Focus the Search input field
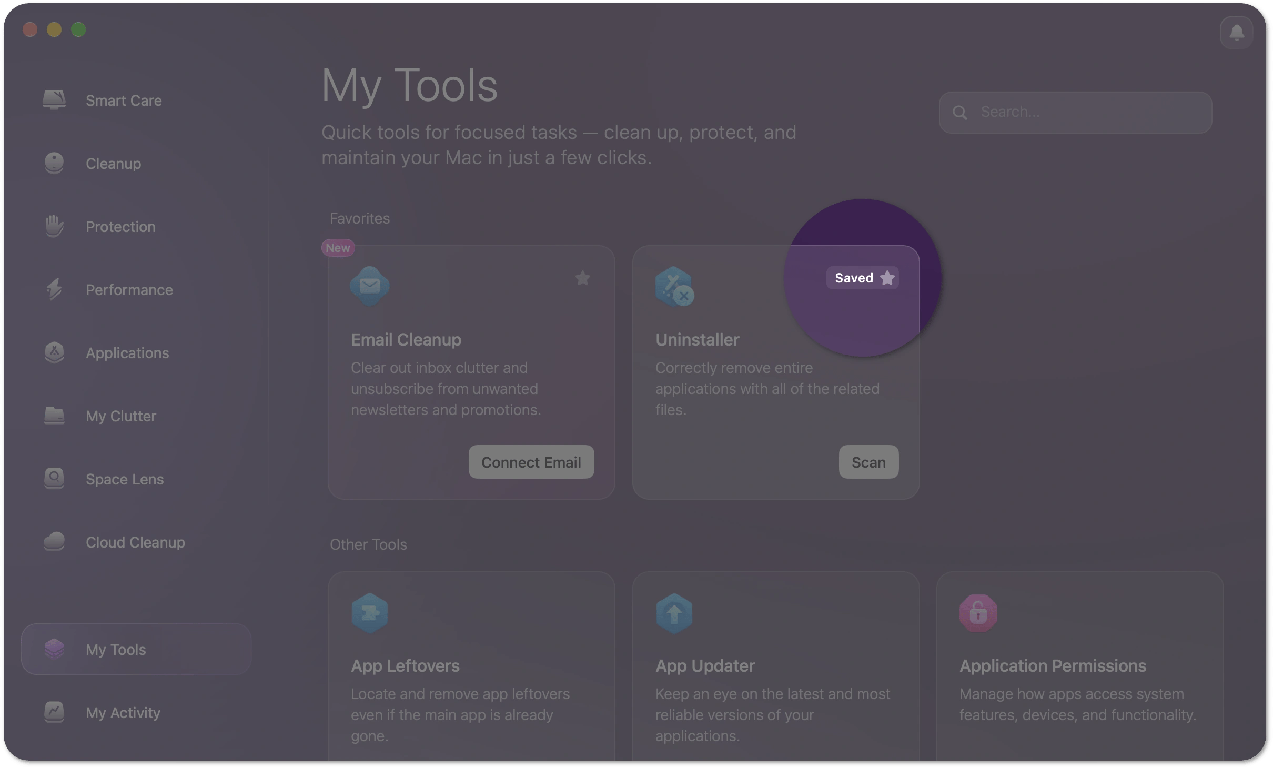The height and width of the screenshot is (768, 1273). click(1075, 113)
